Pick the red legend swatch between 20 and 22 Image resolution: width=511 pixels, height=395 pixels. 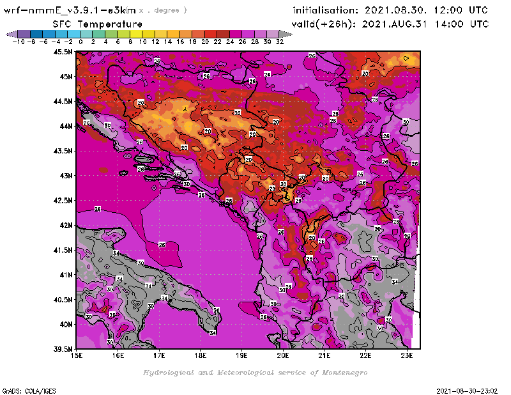pyautogui.click(x=211, y=34)
